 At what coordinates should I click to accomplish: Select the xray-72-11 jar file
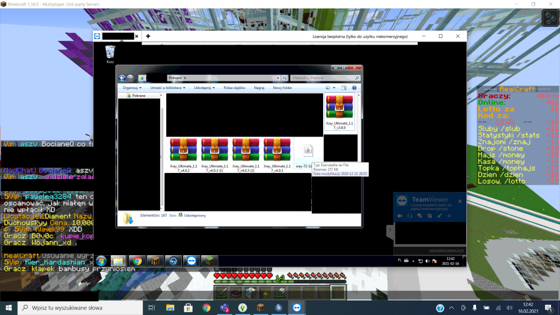pos(307,153)
